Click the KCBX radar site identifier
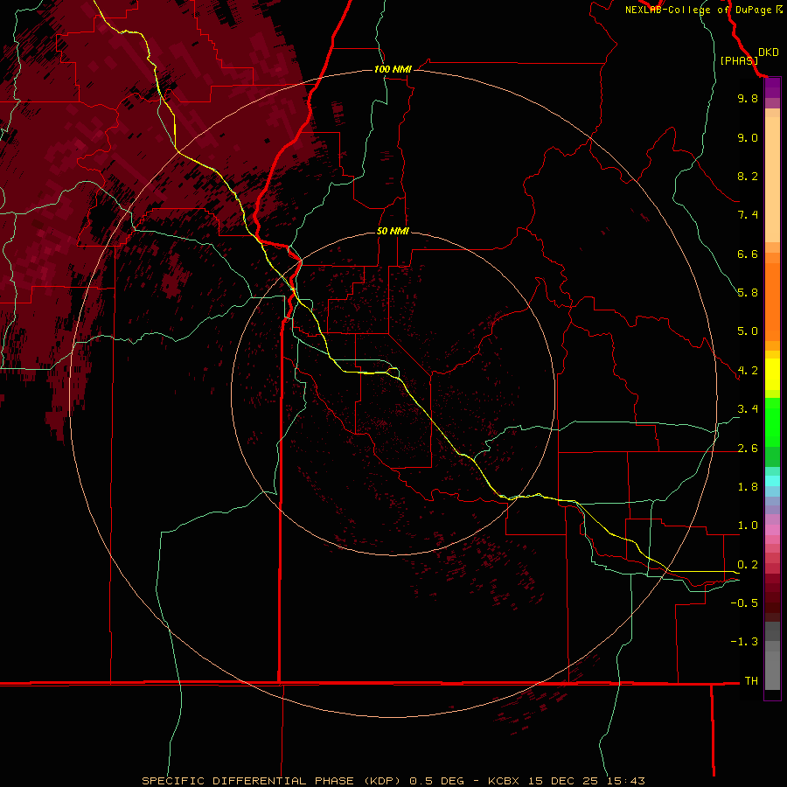 pyautogui.click(x=505, y=781)
